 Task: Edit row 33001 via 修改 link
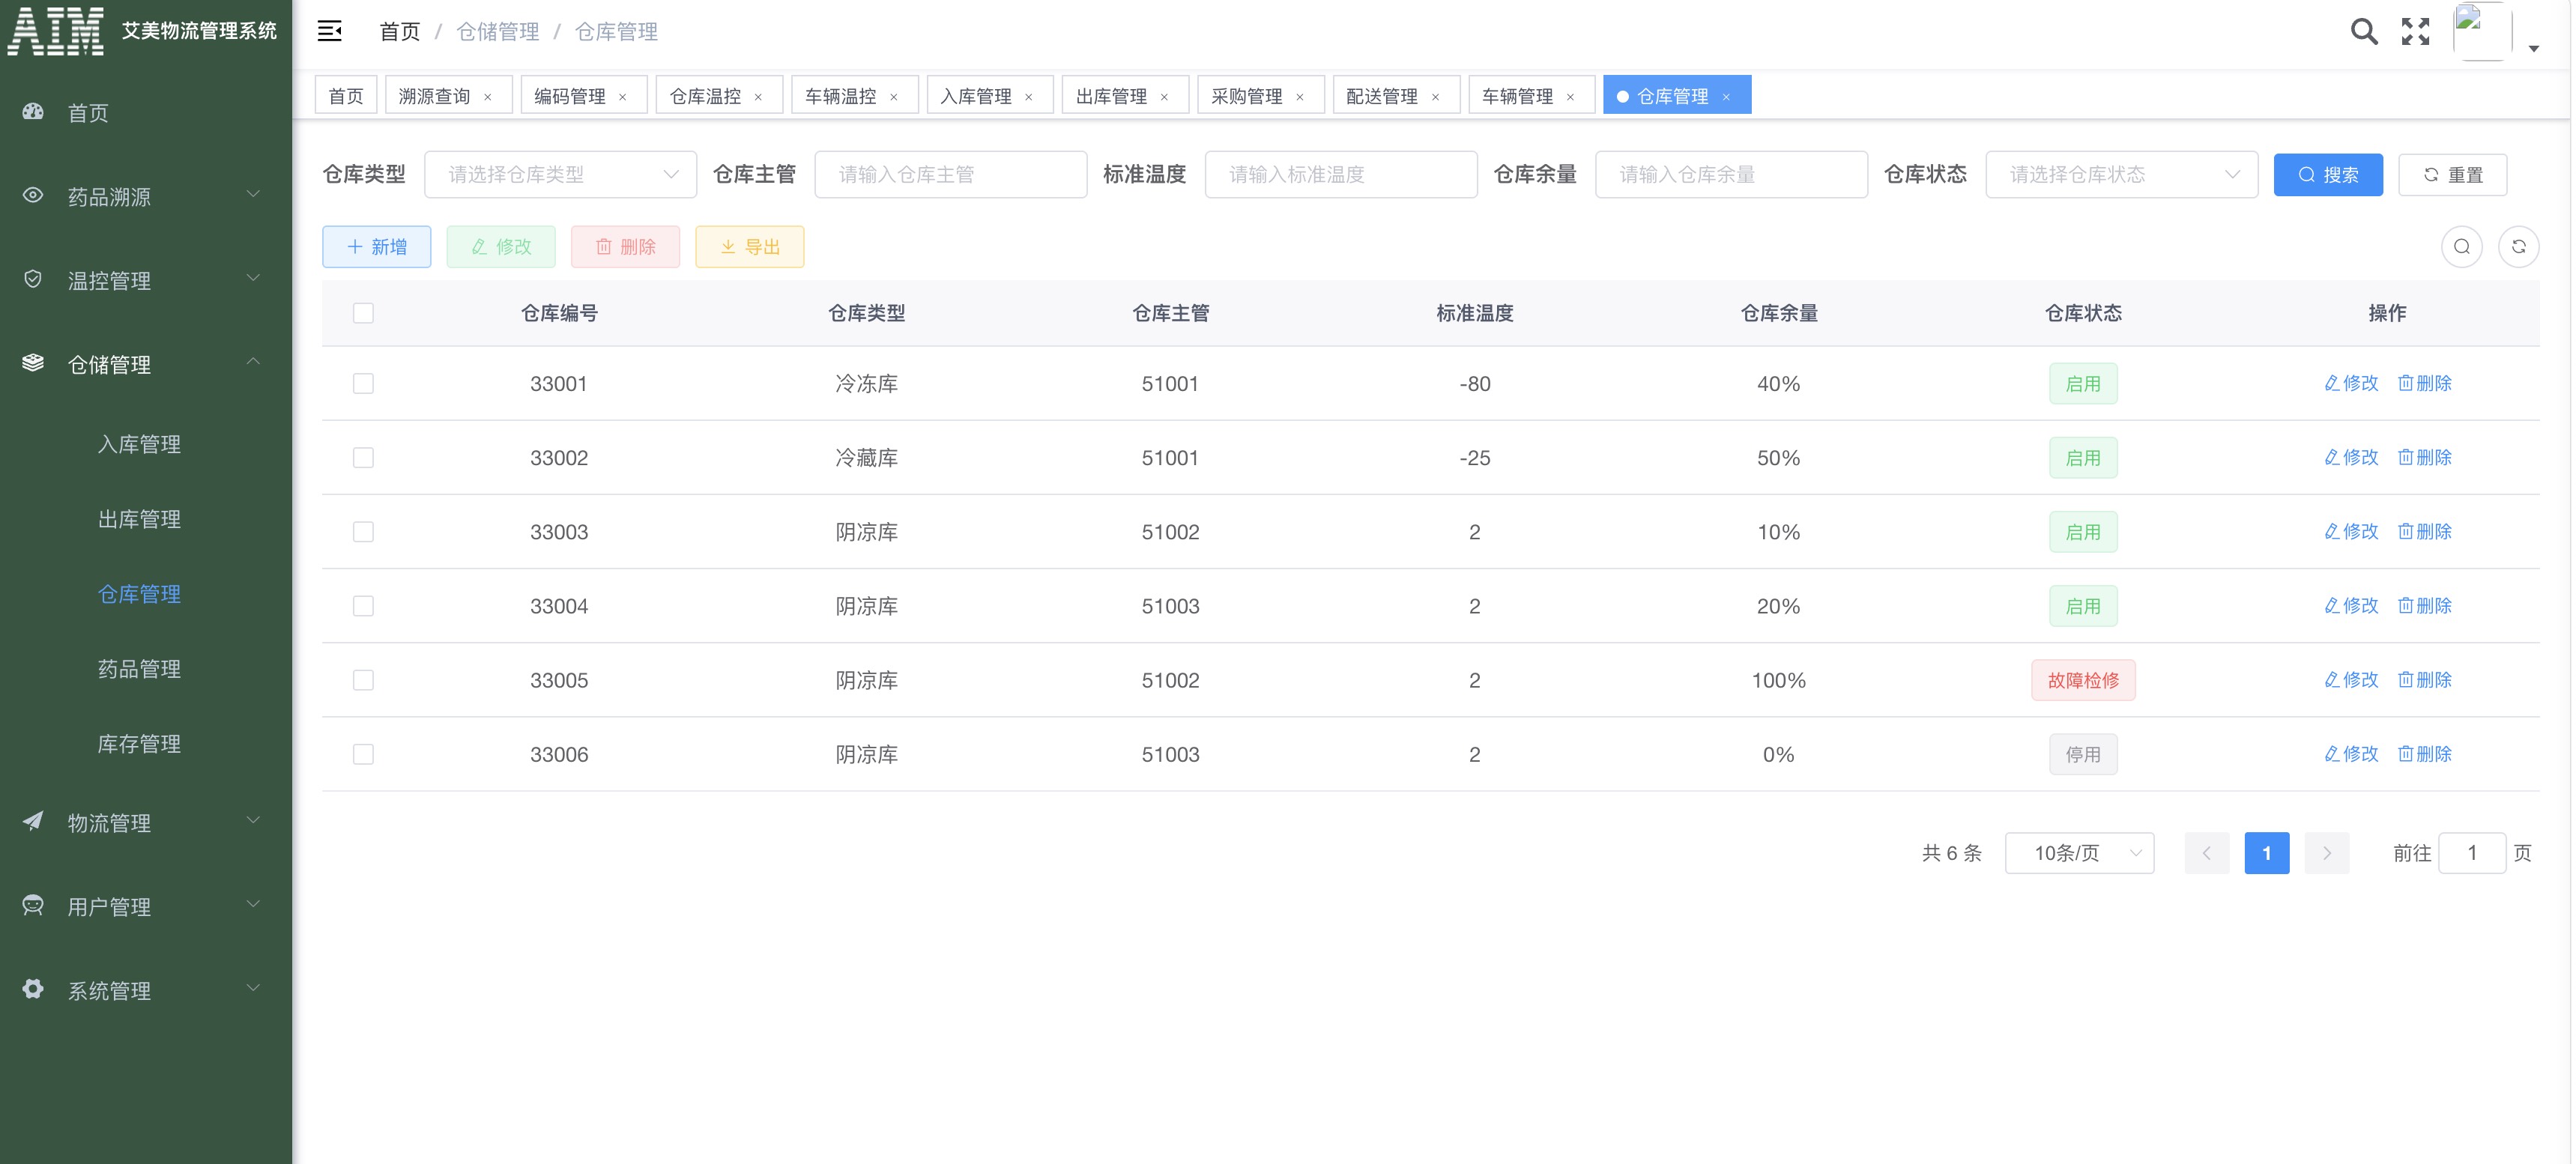[2351, 383]
